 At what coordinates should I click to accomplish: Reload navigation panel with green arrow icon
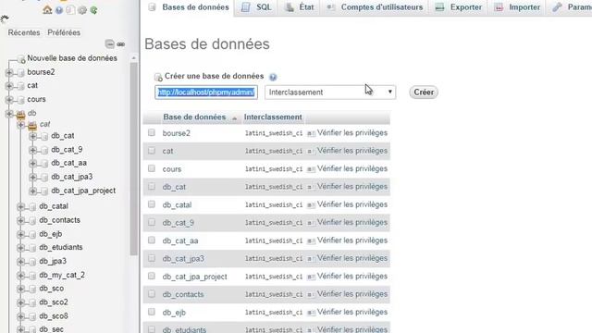click(93, 10)
